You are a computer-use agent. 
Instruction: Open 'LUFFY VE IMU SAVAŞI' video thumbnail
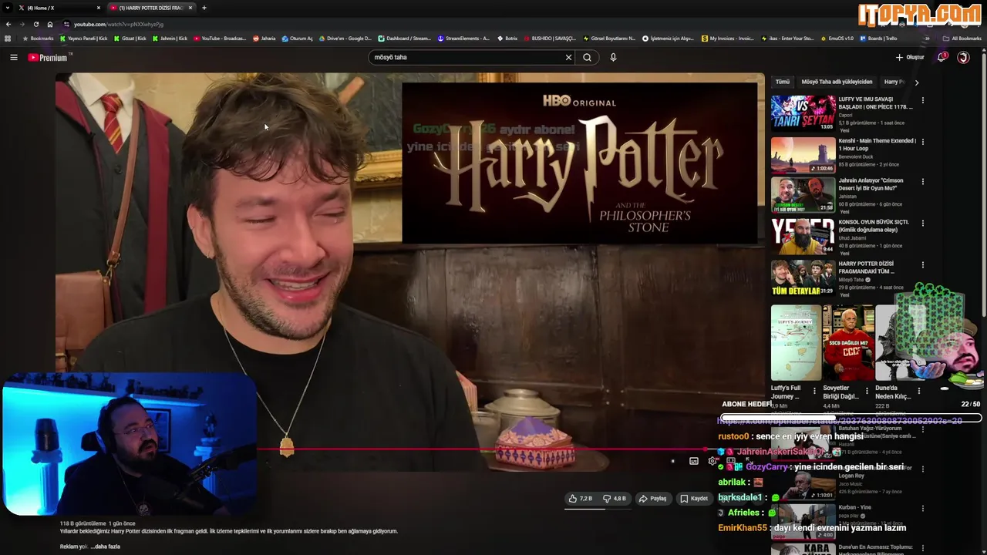coord(803,113)
